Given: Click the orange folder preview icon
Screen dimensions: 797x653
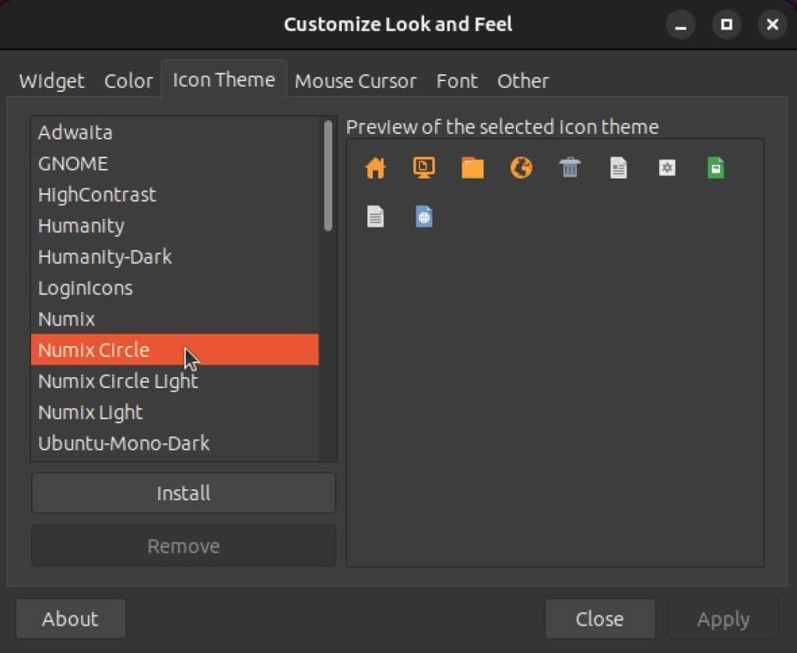Looking at the screenshot, I should (472, 168).
